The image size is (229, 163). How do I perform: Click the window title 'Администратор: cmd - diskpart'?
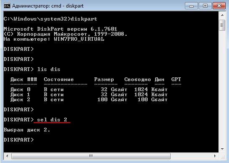coord(48,6)
